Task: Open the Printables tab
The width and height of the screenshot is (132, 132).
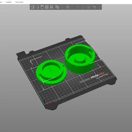Action: pos(9,2)
